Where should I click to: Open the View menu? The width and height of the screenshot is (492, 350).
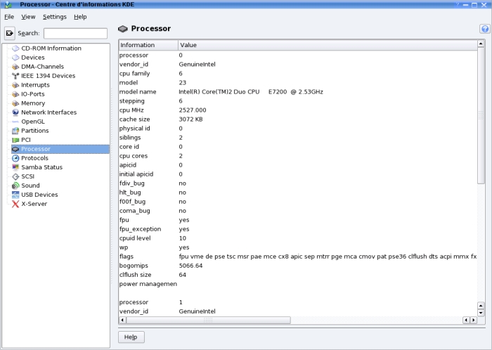click(28, 16)
